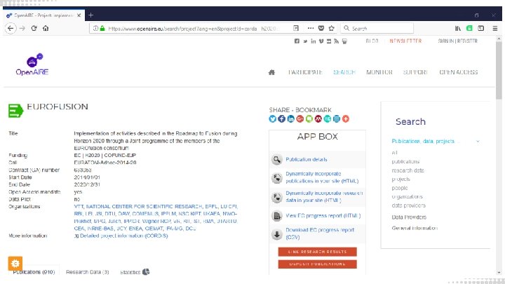This screenshot has height=284, width=505.
Task: Open OpenAIRE YouTube from header icon
Action: point(329,41)
